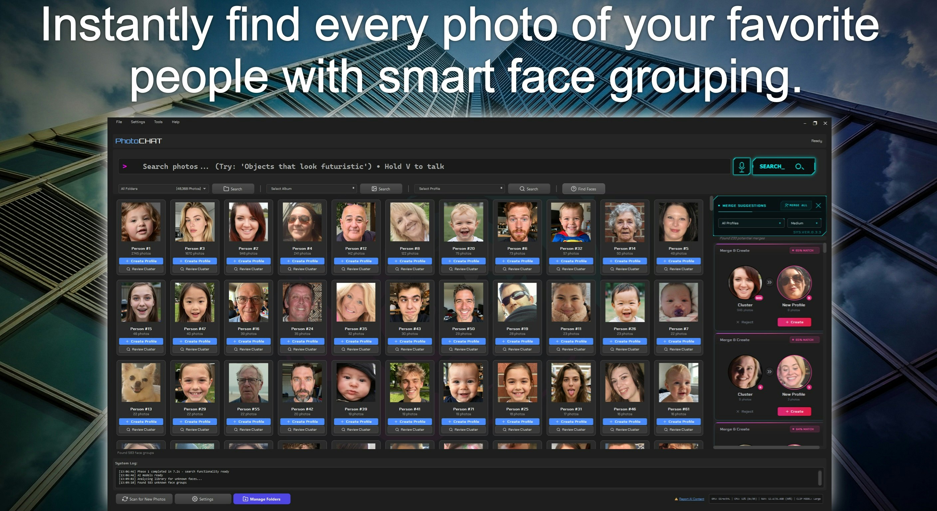Viewport: 937px width, 511px height.
Task: Close the Merge Suggestions panel
Action: (819, 205)
